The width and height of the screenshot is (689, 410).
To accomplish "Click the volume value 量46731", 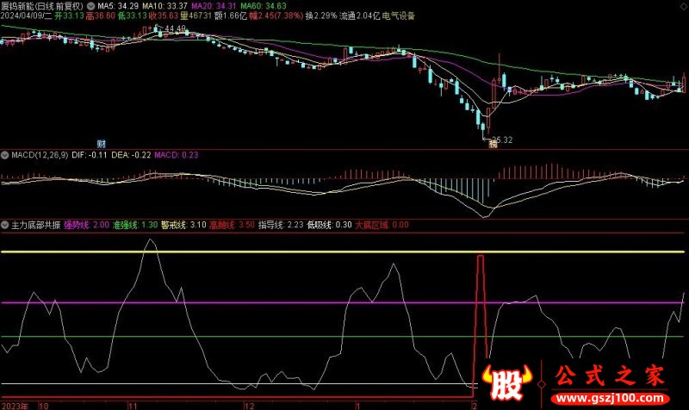I will [x=196, y=16].
